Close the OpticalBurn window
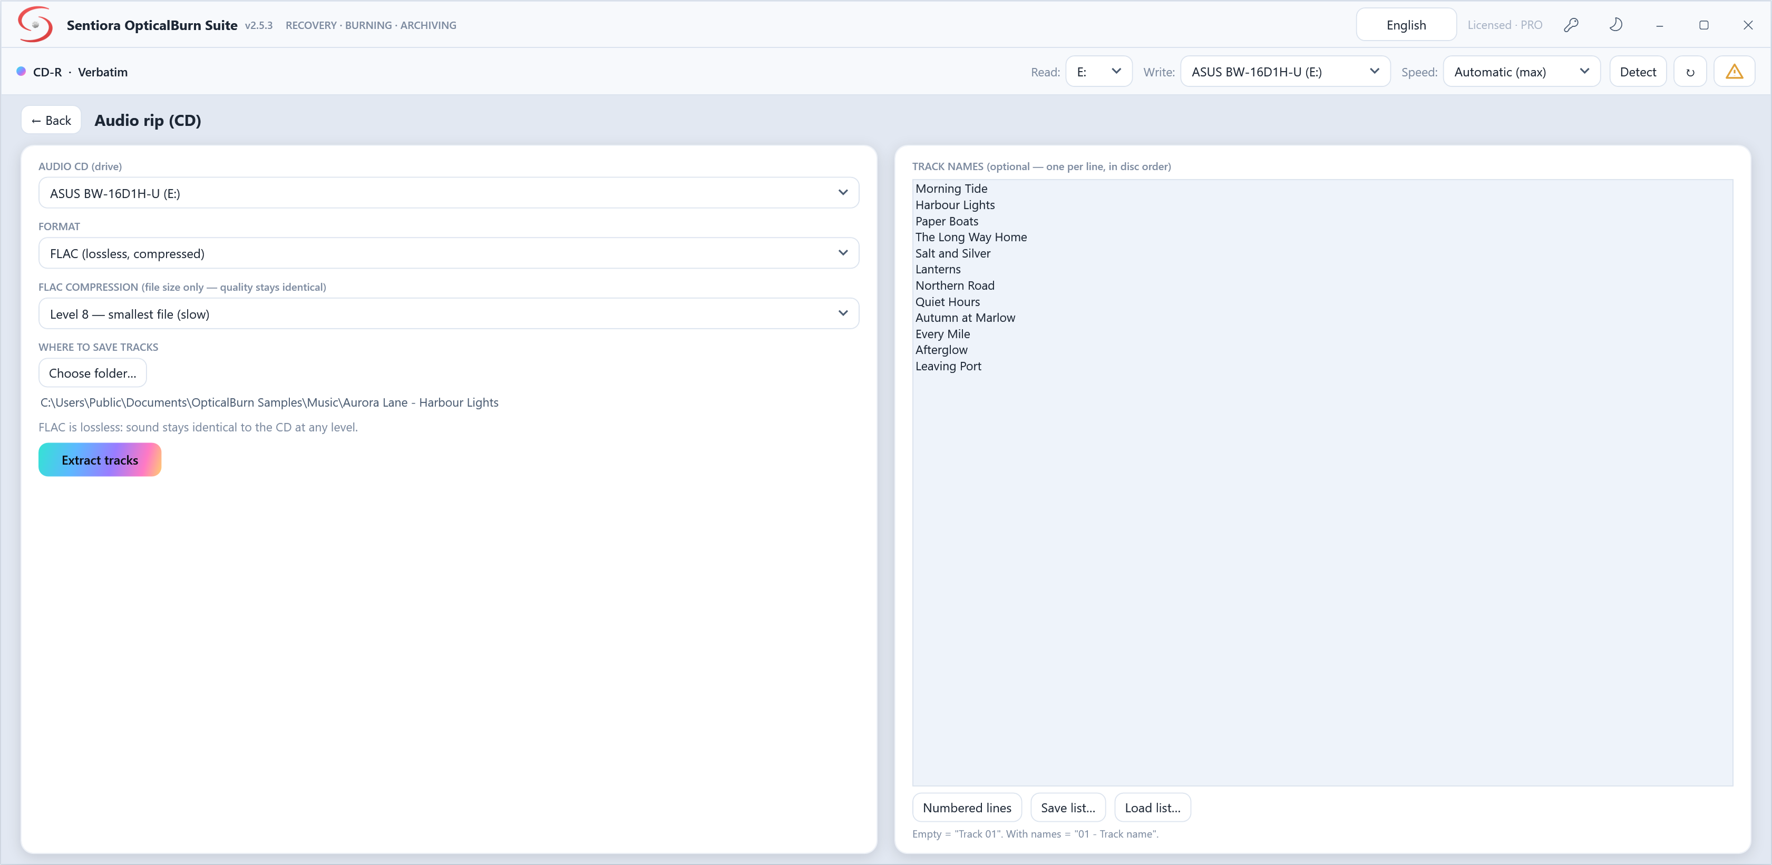This screenshot has height=865, width=1772. (x=1748, y=25)
